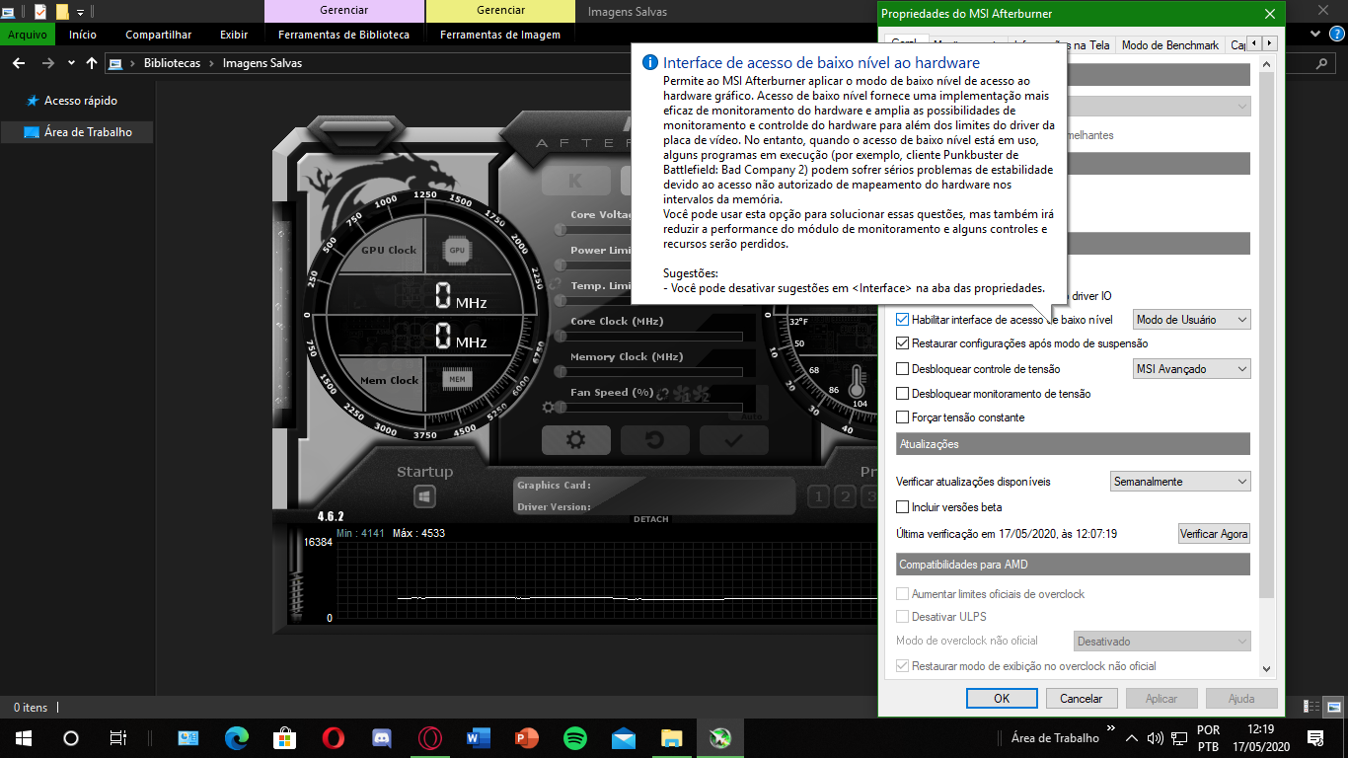Open the MSI Afterburner taskbar icon
The width and height of the screenshot is (1348, 758).
[720, 737]
